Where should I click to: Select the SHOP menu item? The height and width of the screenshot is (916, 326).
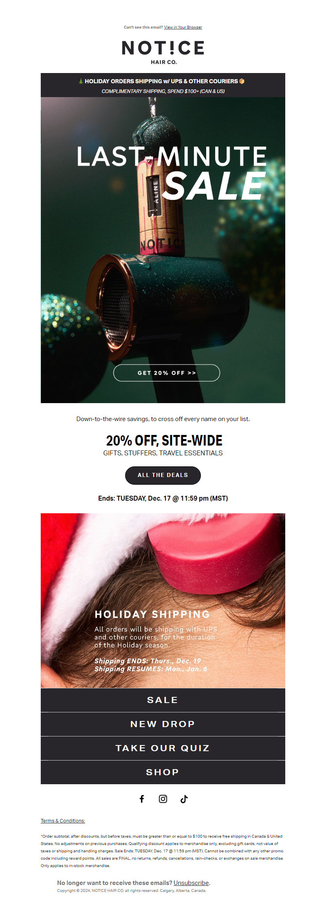[x=163, y=772]
